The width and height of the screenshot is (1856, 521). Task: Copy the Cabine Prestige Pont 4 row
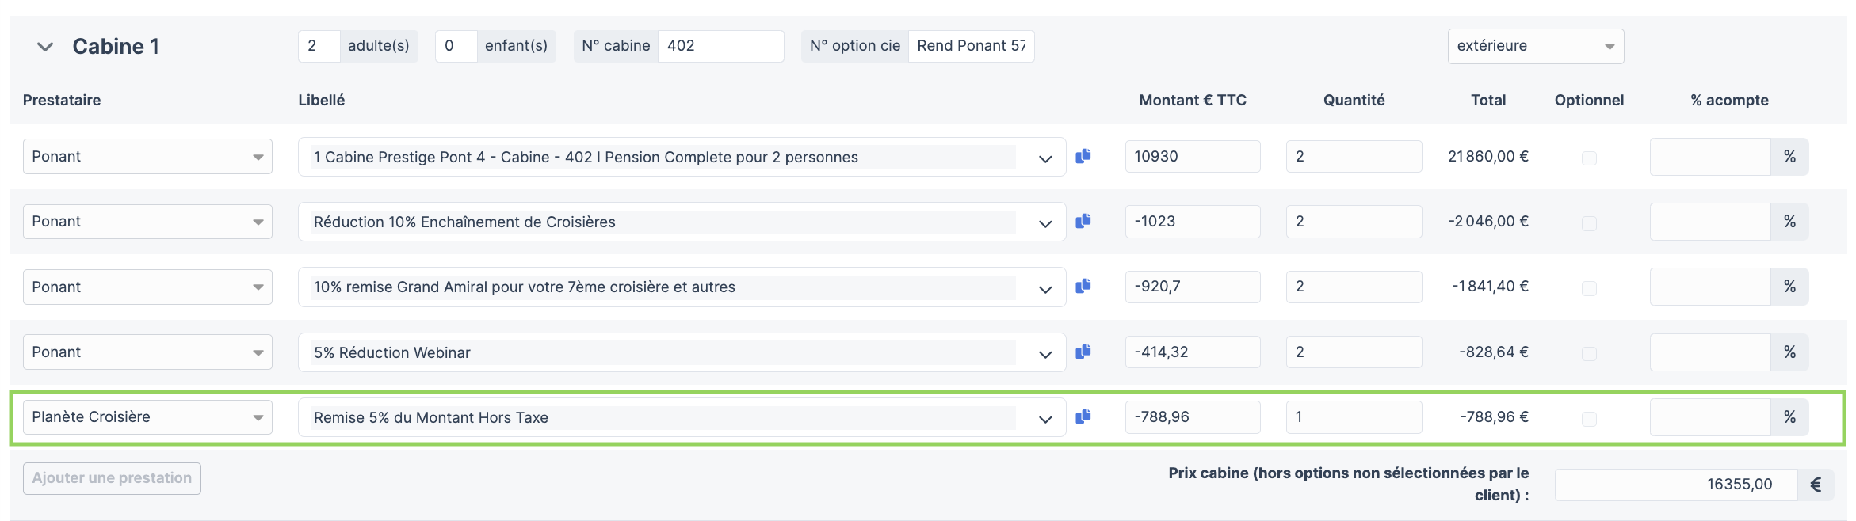pyautogui.click(x=1083, y=156)
